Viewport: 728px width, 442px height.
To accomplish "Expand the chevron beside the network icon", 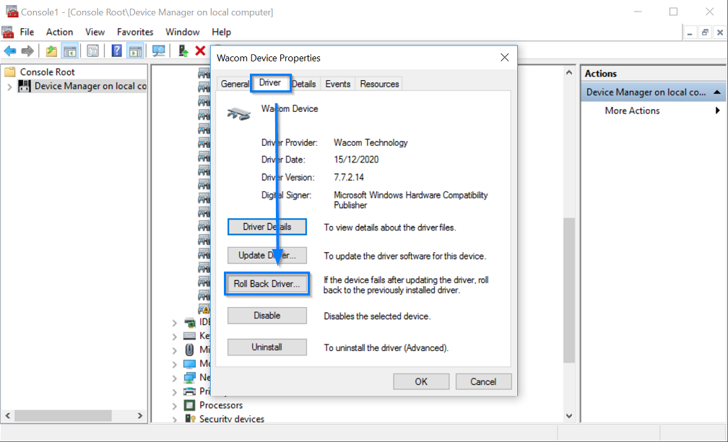I will (175, 378).
